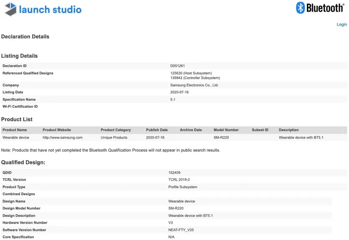Click the Subset ID column header
349x240 pixels.
(260, 130)
